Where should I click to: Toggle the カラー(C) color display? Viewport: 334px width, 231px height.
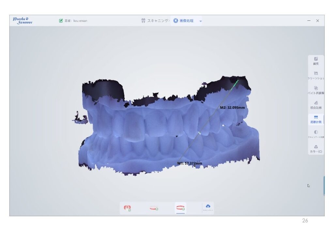[x=316, y=149]
